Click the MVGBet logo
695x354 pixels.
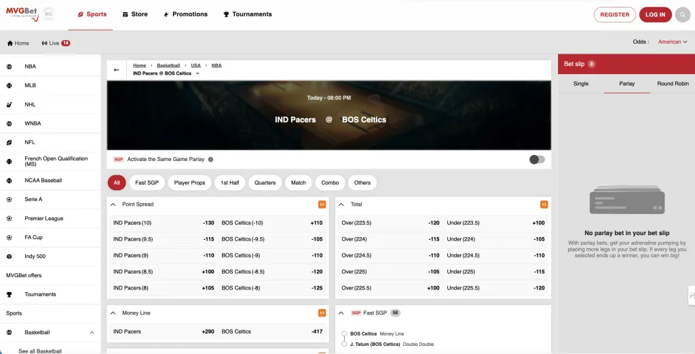22,14
